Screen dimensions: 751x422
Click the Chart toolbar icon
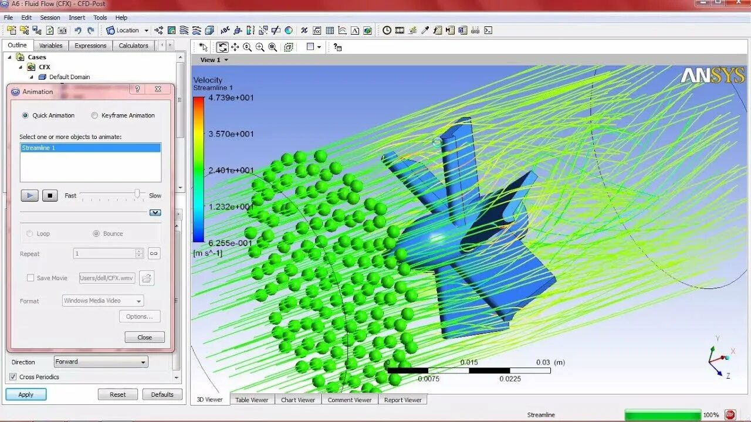click(342, 30)
